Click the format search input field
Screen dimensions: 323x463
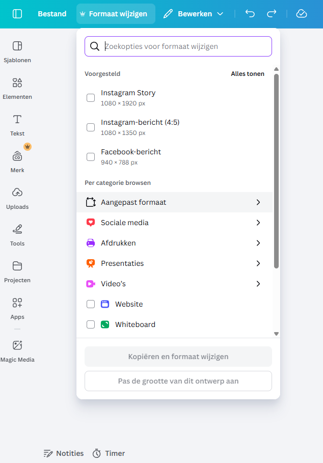pyautogui.click(x=178, y=46)
